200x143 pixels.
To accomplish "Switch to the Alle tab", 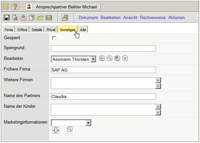I will [83, 30].
